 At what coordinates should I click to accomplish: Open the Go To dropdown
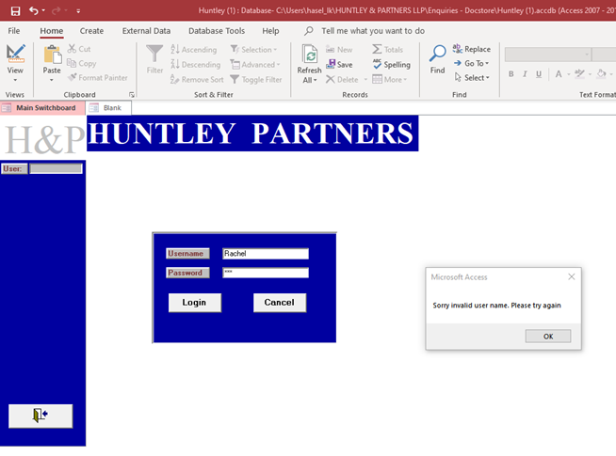(x=471, y=63)
